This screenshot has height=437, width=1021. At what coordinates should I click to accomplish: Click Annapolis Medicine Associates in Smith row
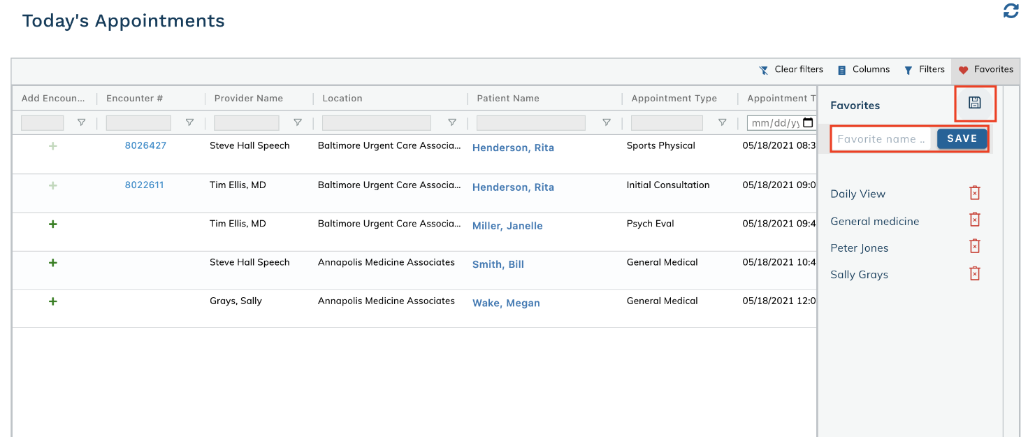[x=386, y=262]
